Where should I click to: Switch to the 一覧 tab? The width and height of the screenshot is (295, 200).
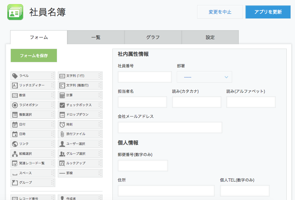[x=96, y=37]
